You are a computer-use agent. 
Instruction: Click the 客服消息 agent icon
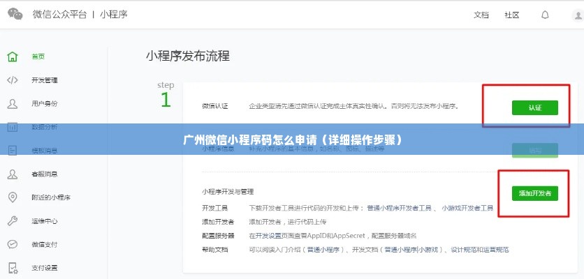[13, 174]
